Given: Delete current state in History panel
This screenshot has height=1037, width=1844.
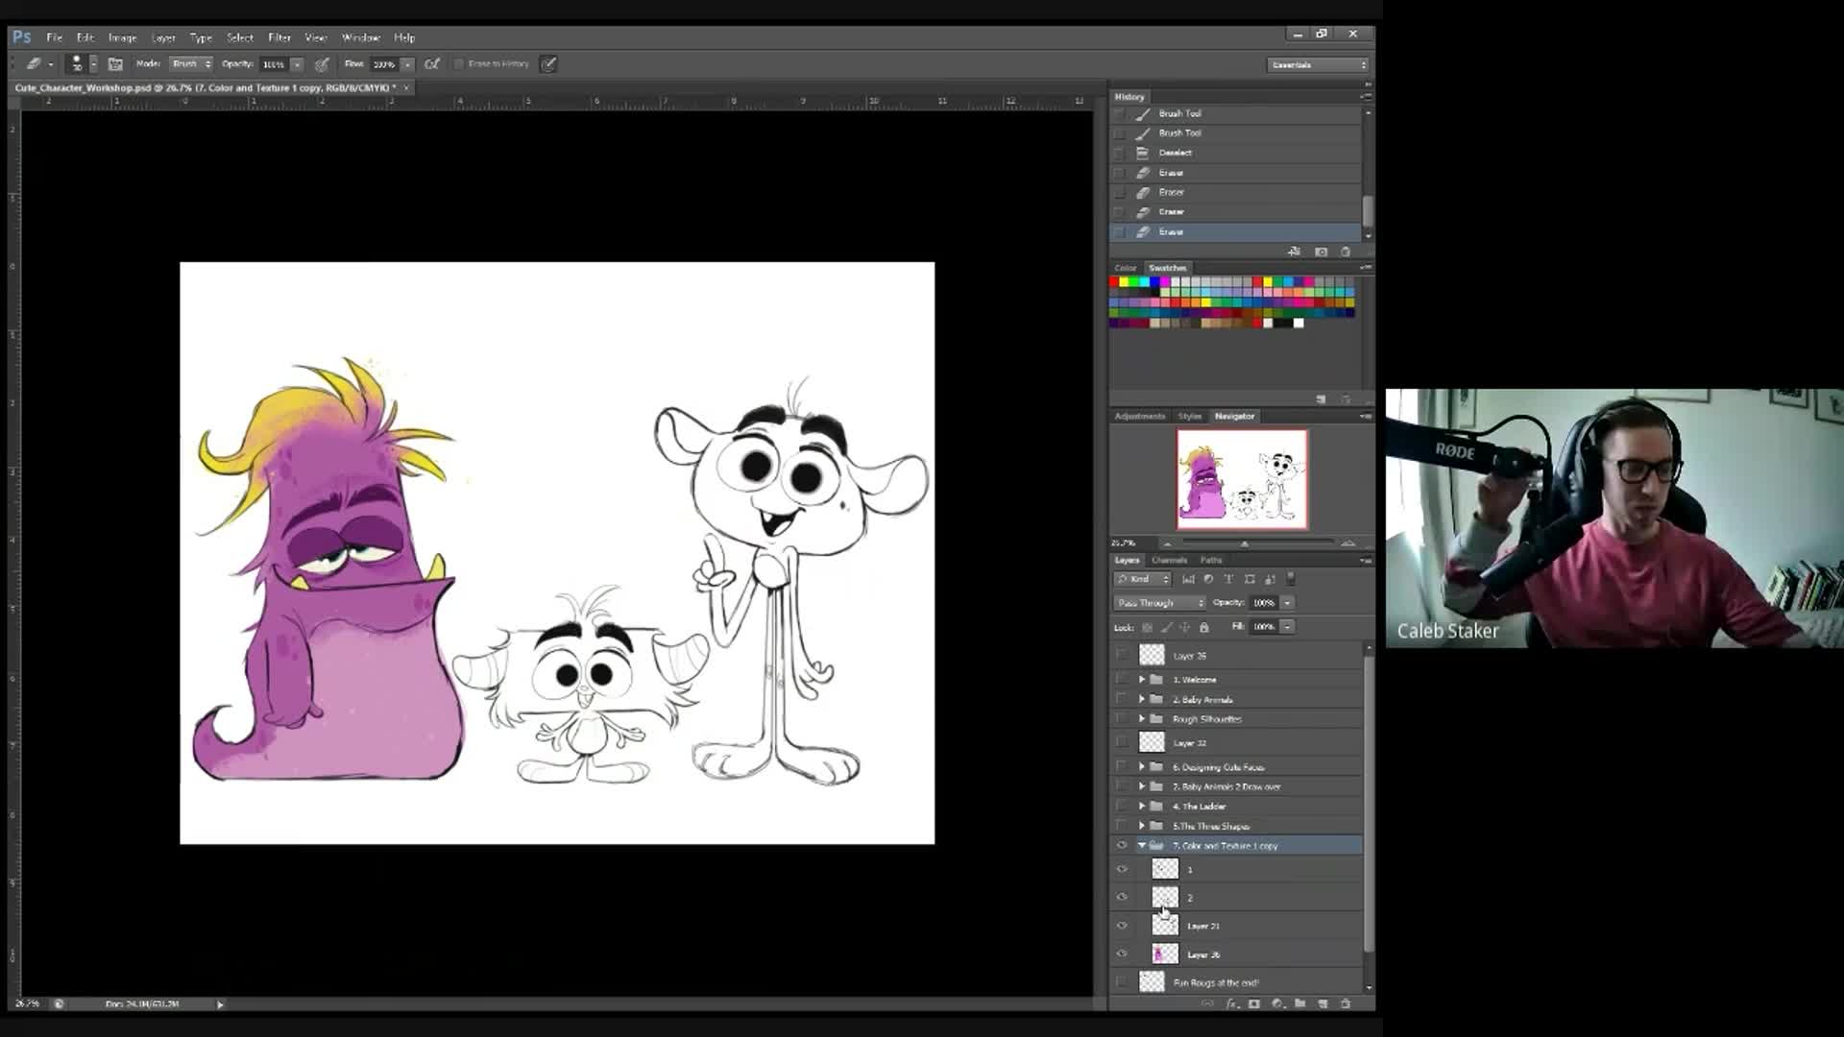Looking at the screenshot, I should coord(1345,252).
